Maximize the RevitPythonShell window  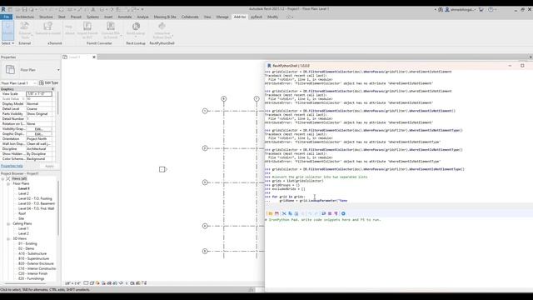[x=522, y=66]
